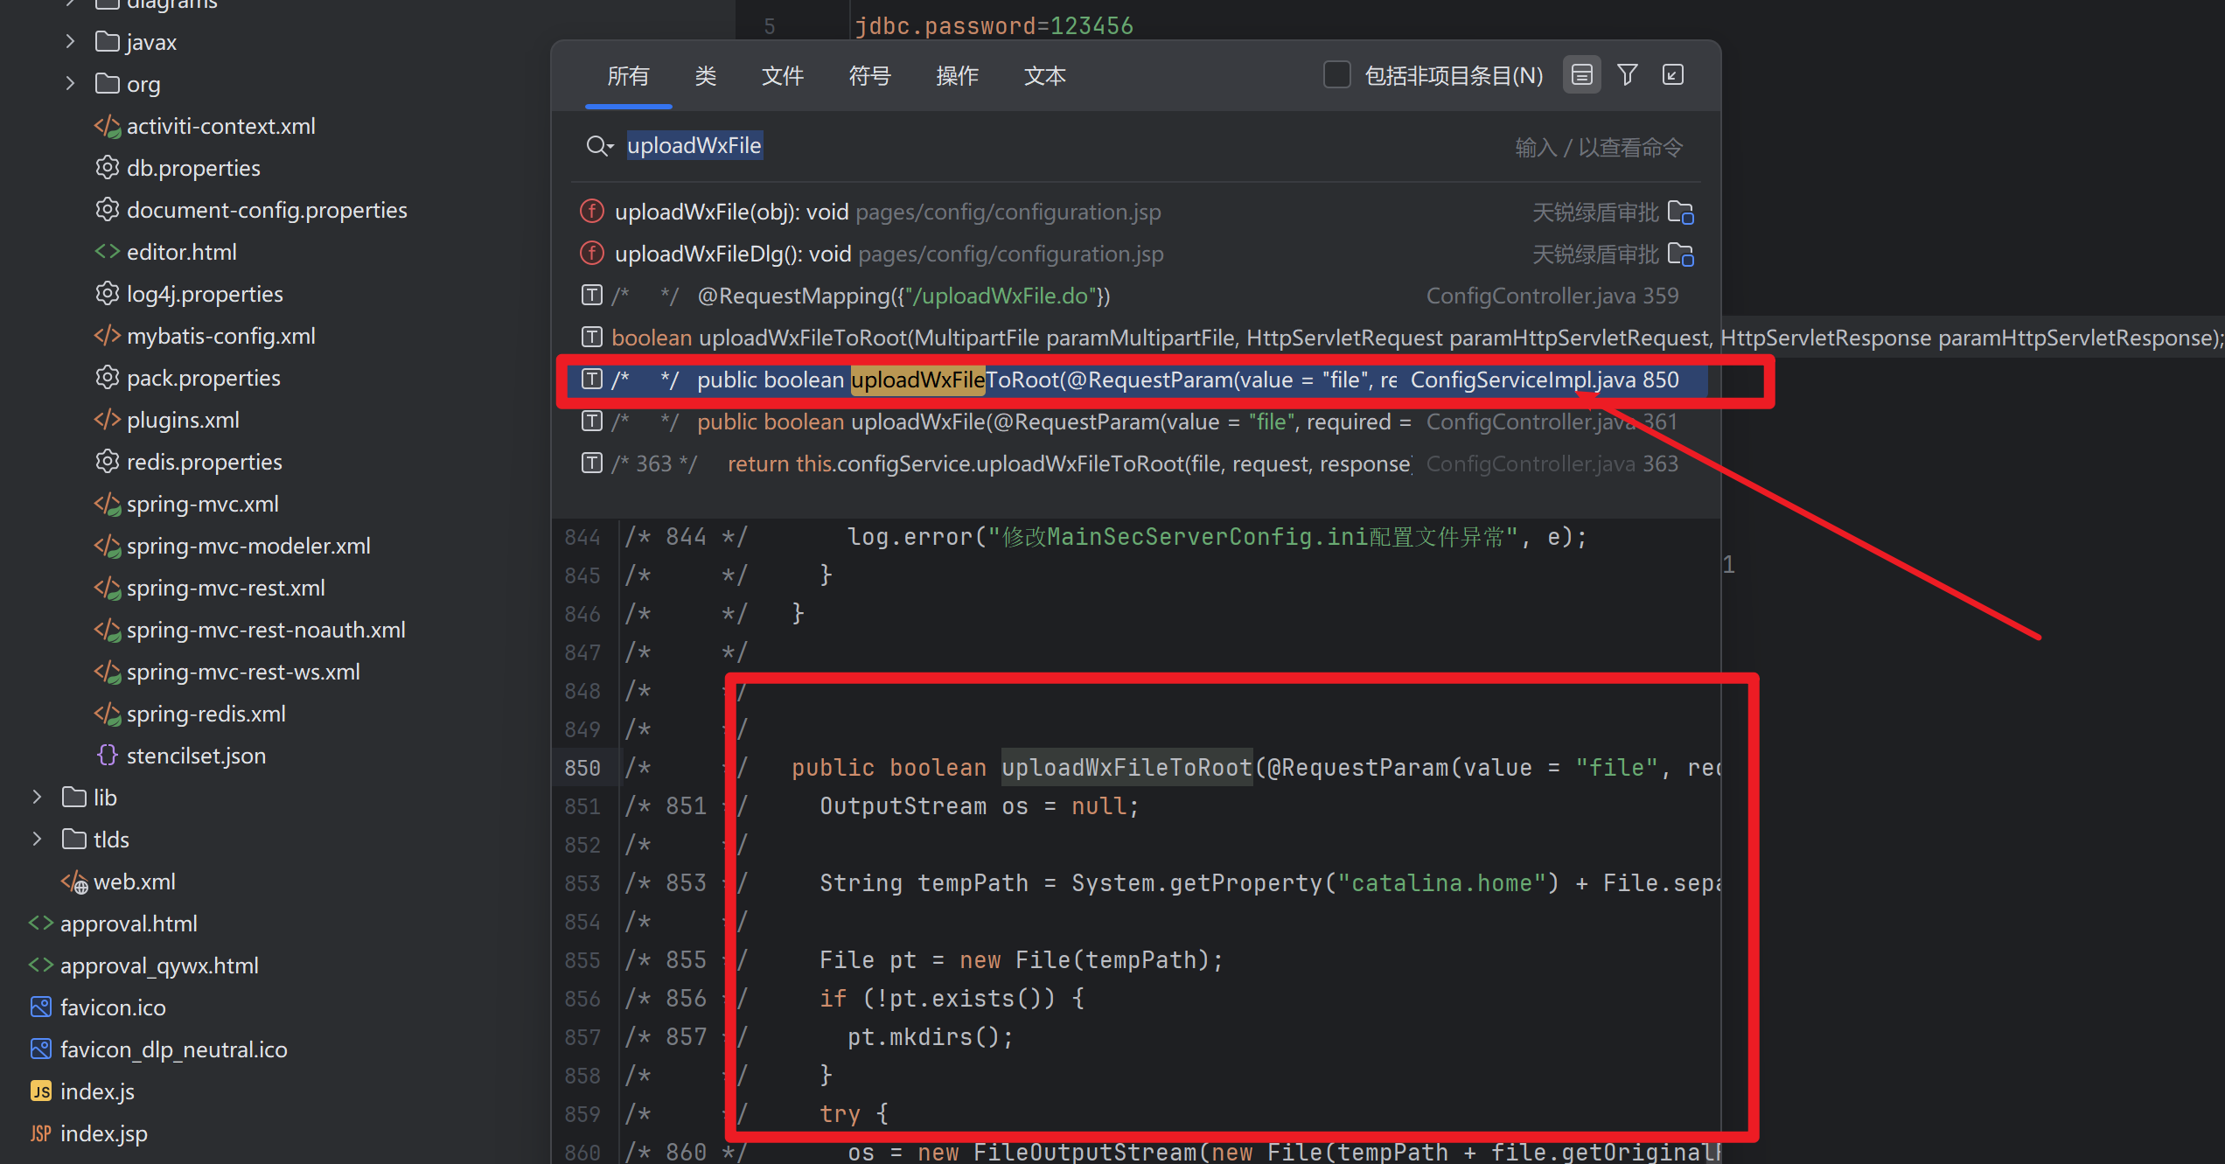
Task: Expand the lib folder
Action: pyautogui.click(x=37, y=797)
